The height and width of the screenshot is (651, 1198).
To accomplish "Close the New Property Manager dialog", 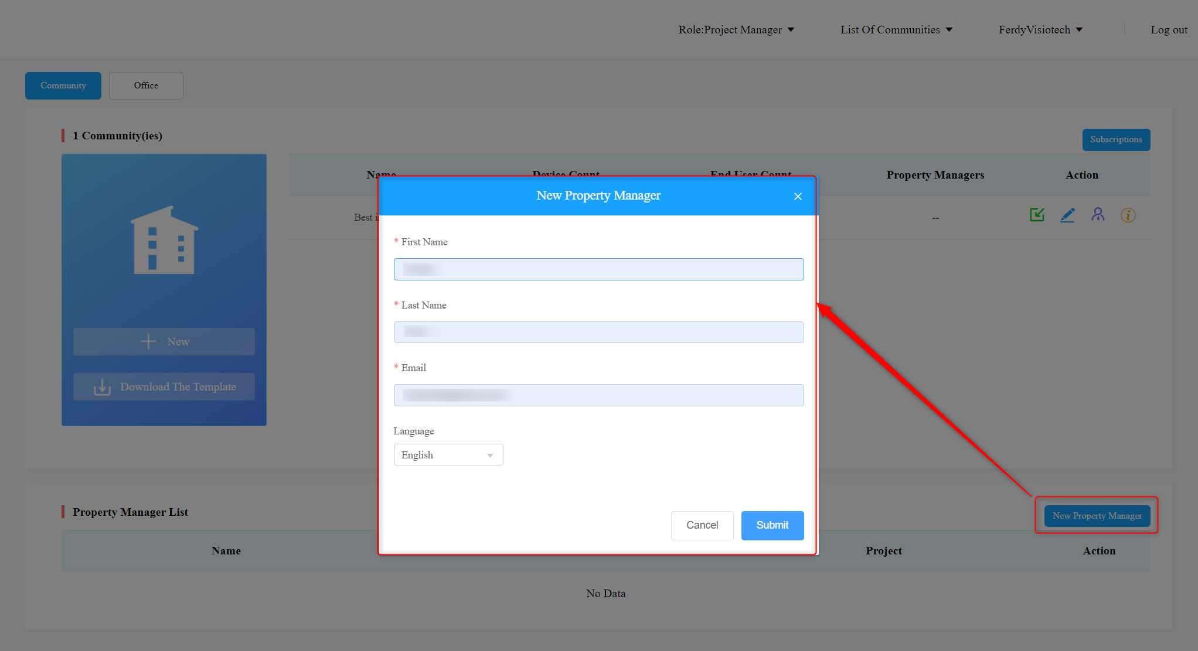I will tap(798, 196).
